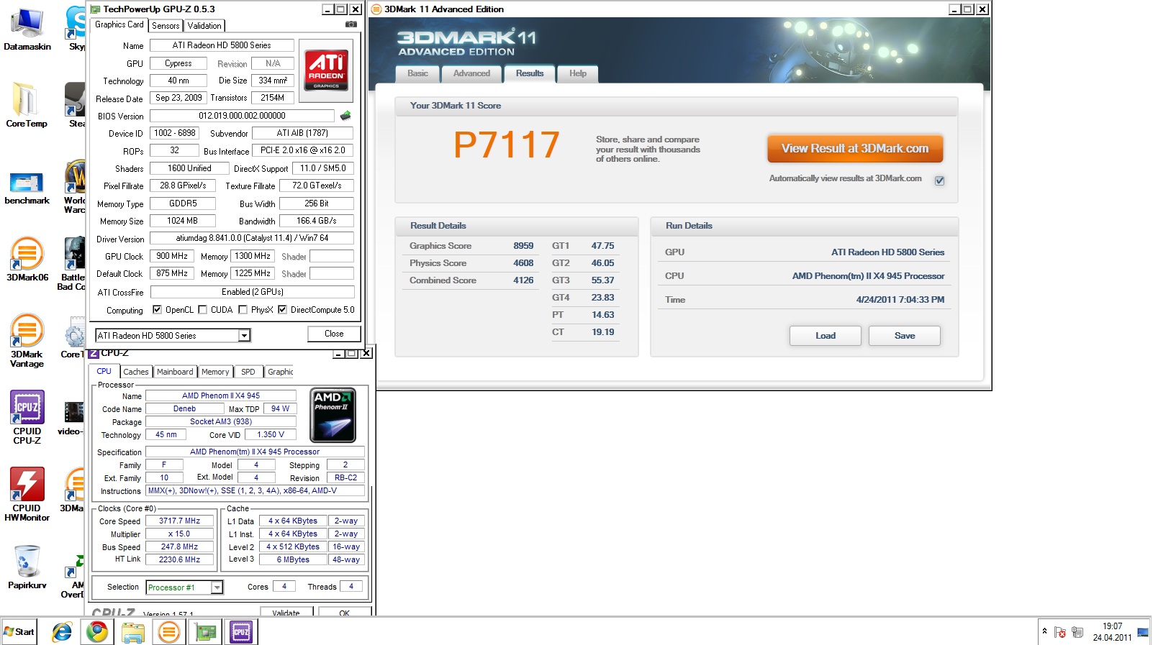Click the CPUID CPU-Z desktop shortcut

pyautogui.click(x=27, y=417)
